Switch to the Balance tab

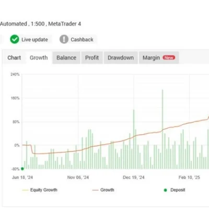[x=66, y=57]
